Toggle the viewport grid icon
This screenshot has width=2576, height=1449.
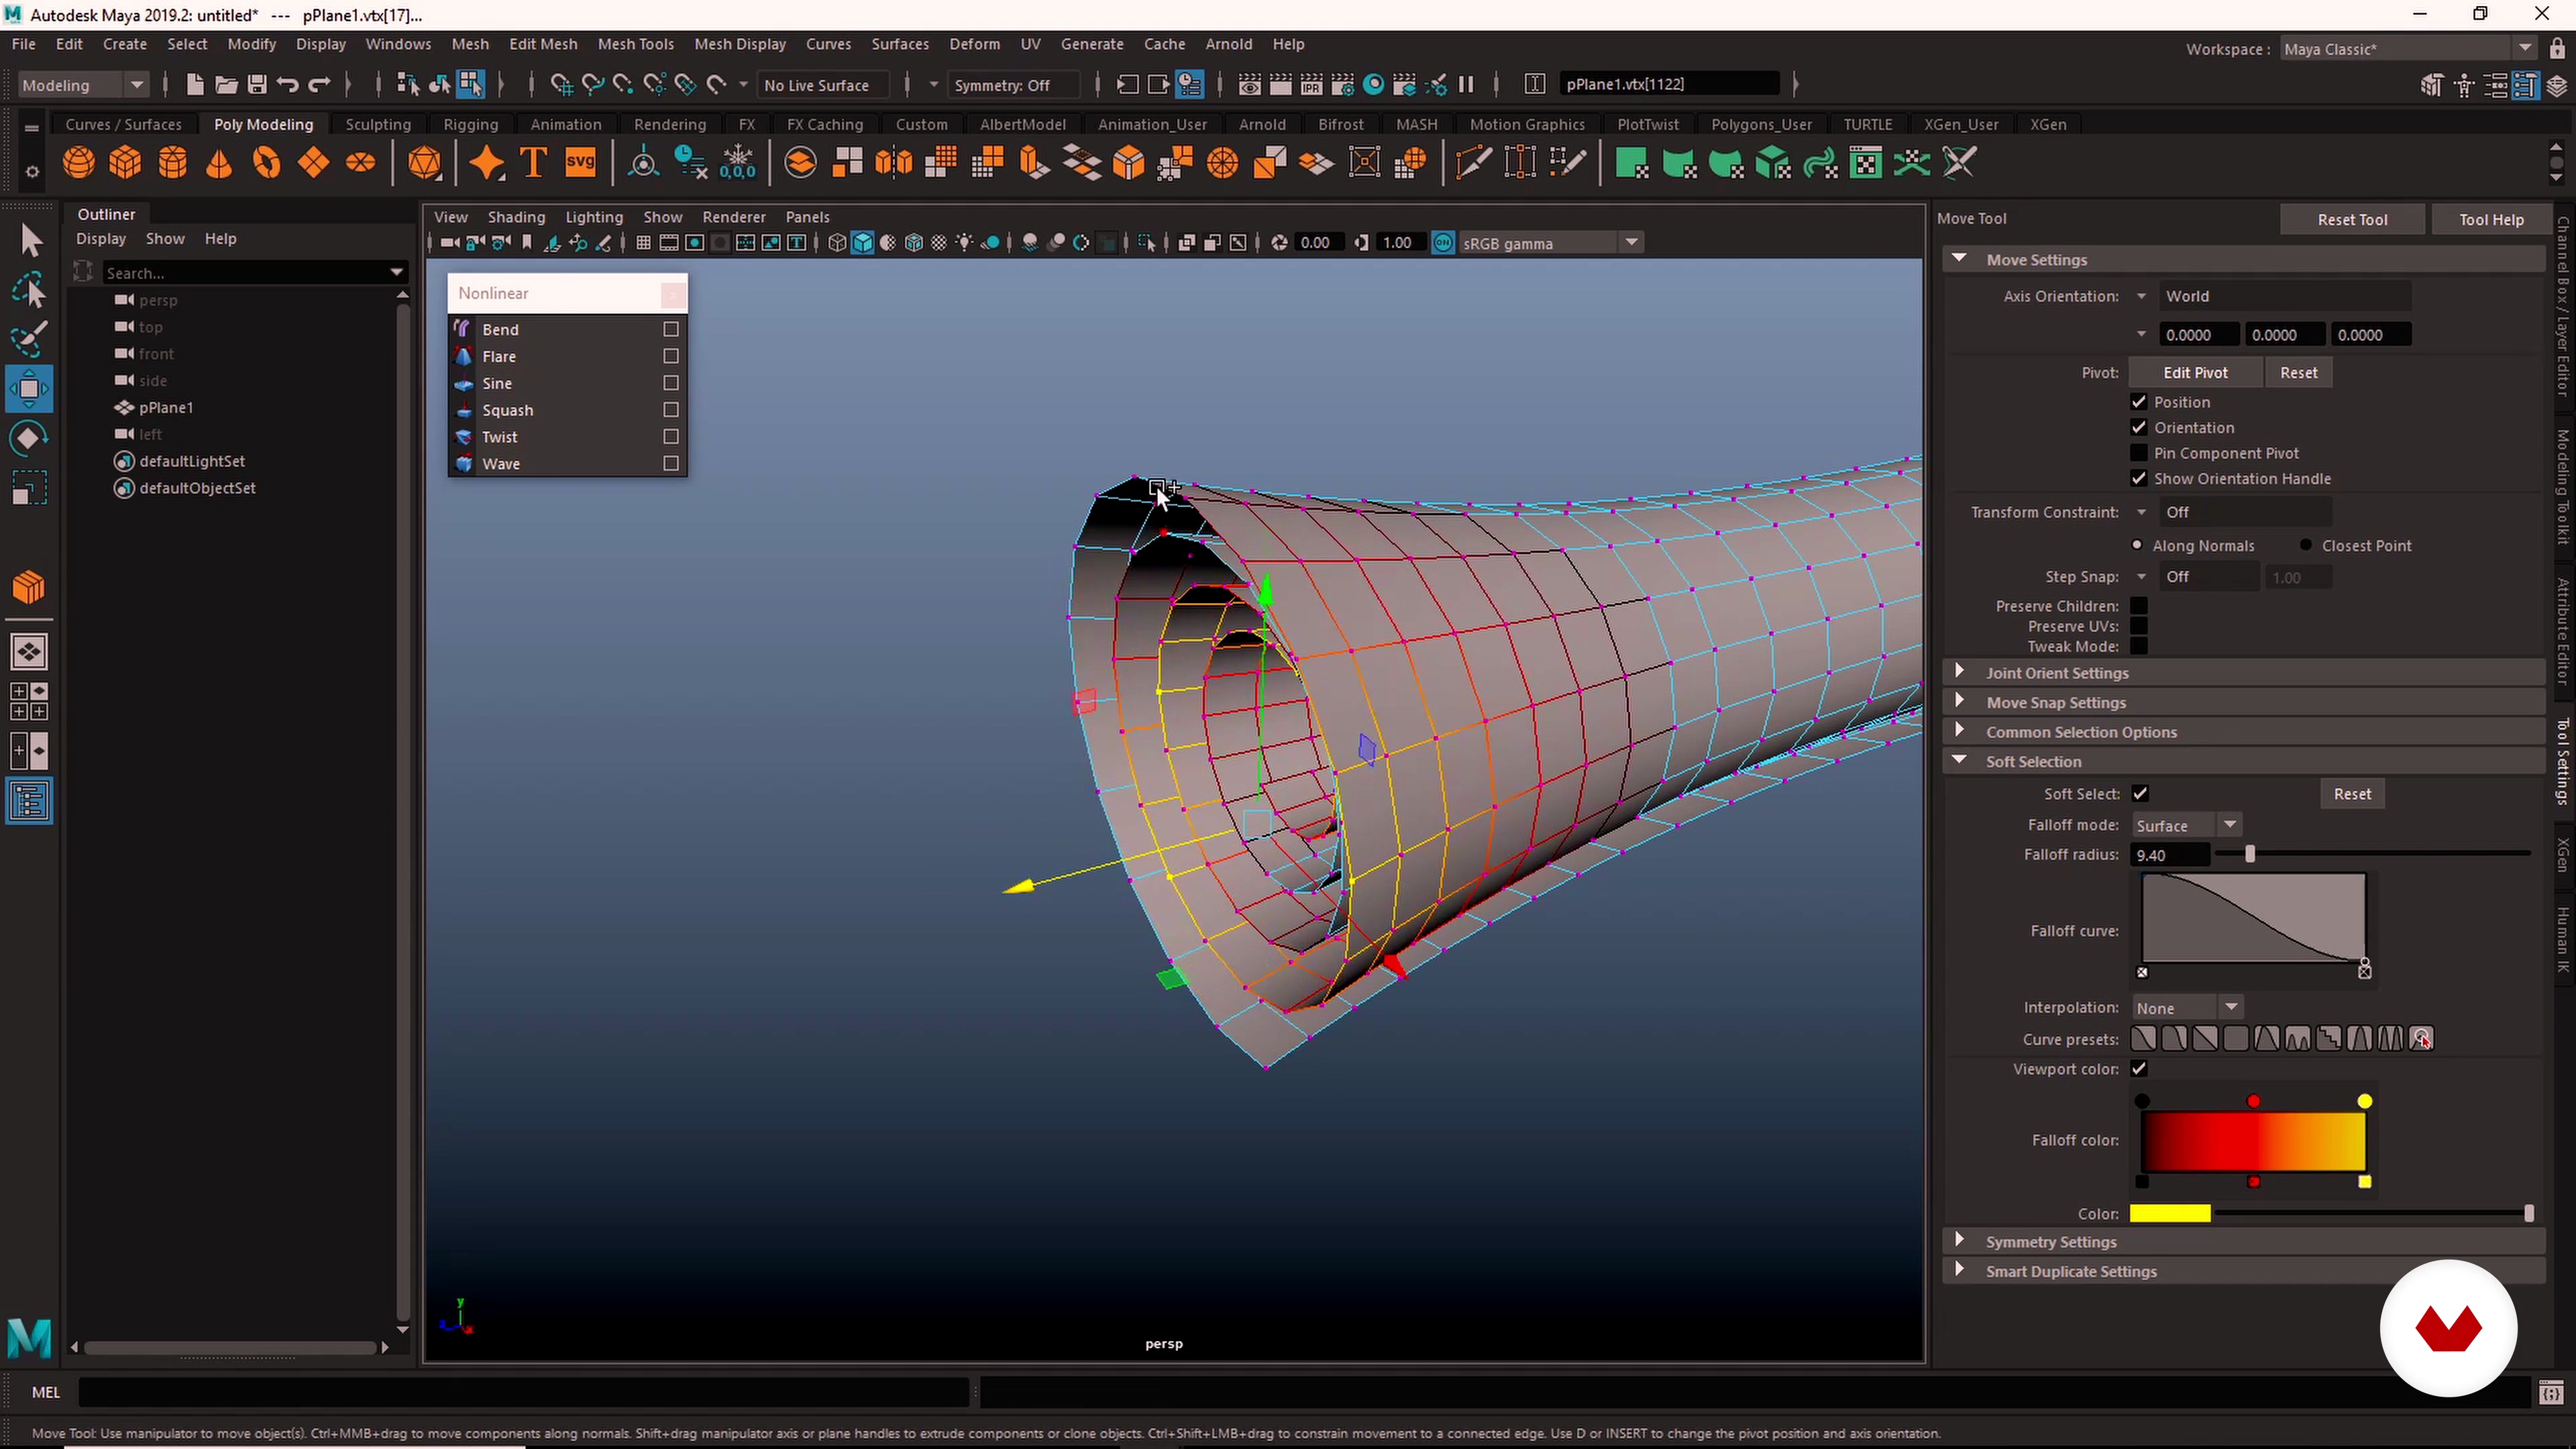[x=643, y=243]
